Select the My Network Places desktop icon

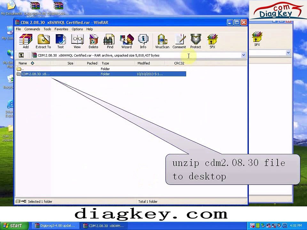[x=8, y=59]
